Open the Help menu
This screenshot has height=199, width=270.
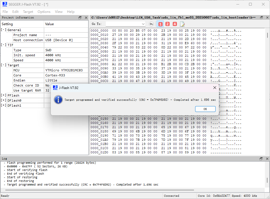(x=71, y=12)
